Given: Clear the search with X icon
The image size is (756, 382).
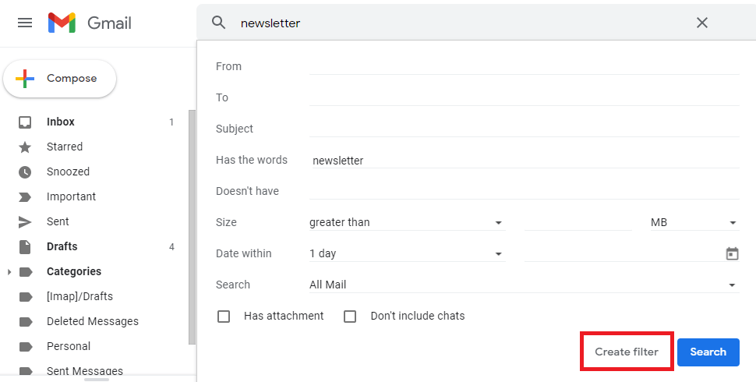Looking at the screenshot, I should (x=701, y=23).
